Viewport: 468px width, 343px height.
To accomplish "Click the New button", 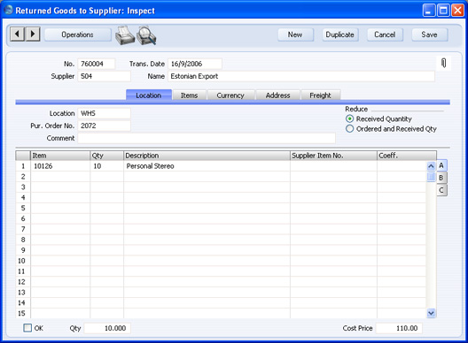I will pos(295,34).
